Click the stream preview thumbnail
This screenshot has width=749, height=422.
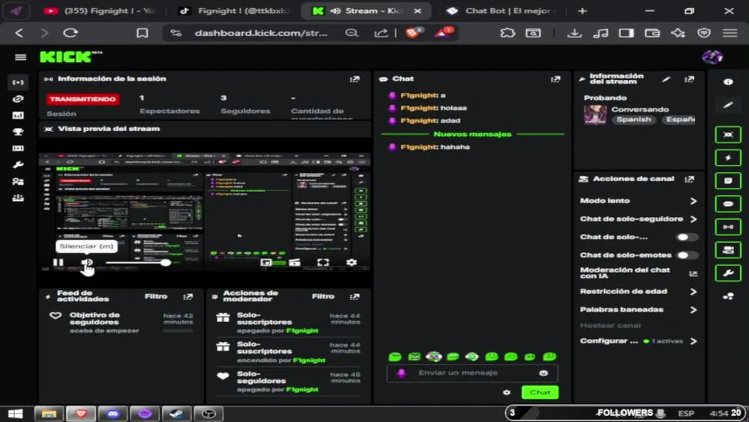(204, 212)
